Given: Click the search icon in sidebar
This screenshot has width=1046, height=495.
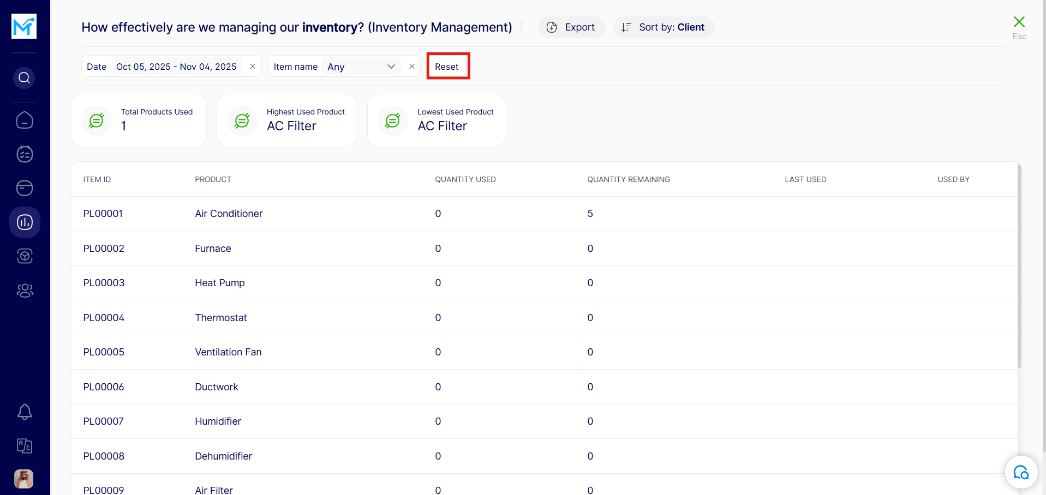Looking at the screenshot, I should [x=24, y=78].
